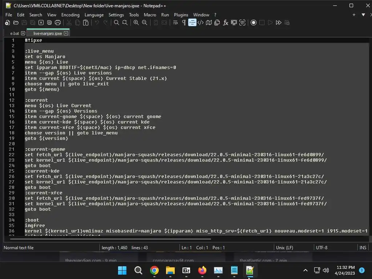Image resolution: width=372 pixels, height=279 pixels.
Task: Open the Windows Start button
Action: tap(122, 270)
